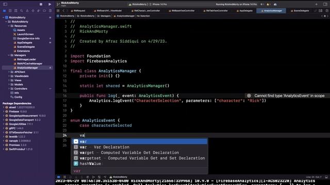Viewport: 330px width, 185px height.
Task: Click the 'Cannot find type AnalyticsEvent' error banner
Action: click(287, 96)
